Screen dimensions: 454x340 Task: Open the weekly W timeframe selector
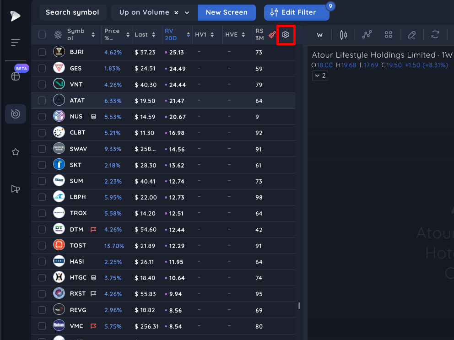click(x=319, y=35)
